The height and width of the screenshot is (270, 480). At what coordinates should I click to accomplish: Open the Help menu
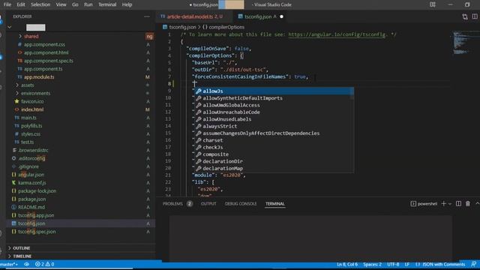coord(127,4)
